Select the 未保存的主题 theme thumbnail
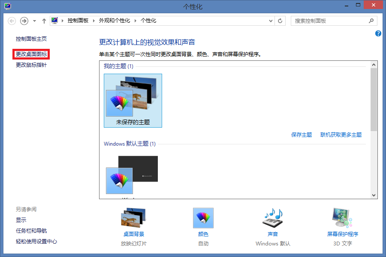 click(133, 101)
